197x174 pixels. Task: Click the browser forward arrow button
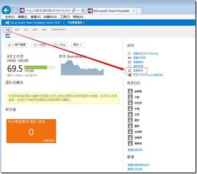pos(14,10)
